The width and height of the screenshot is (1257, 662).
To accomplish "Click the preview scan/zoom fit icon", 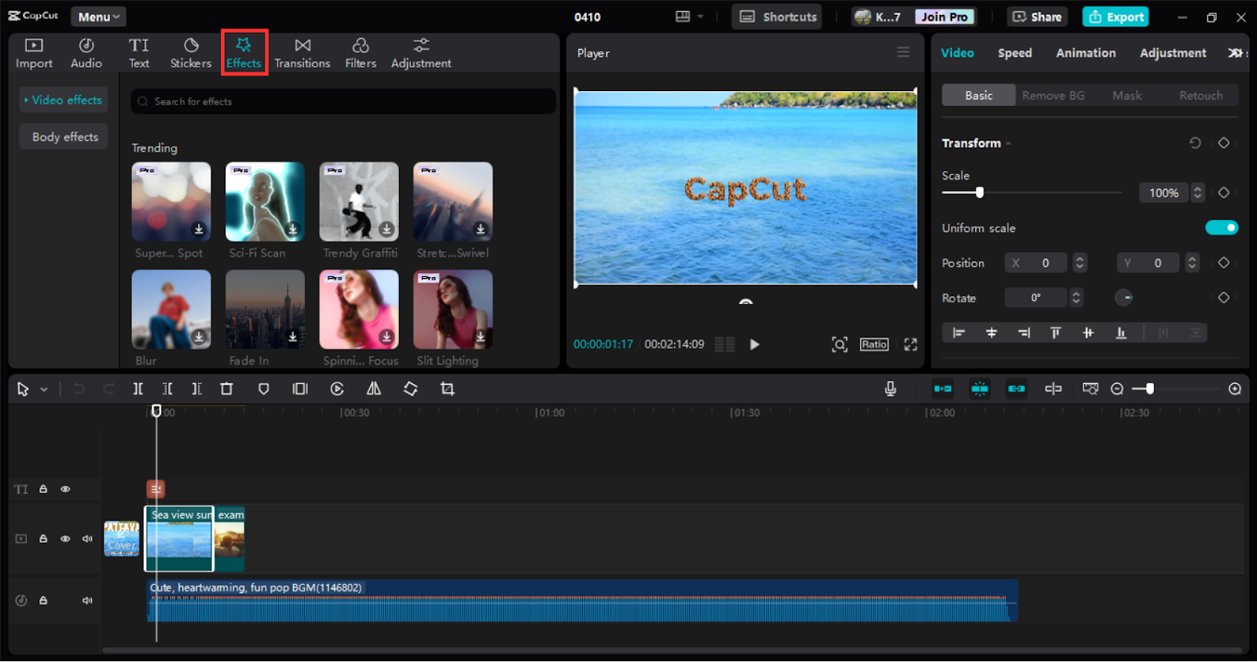I will point(840,344).
